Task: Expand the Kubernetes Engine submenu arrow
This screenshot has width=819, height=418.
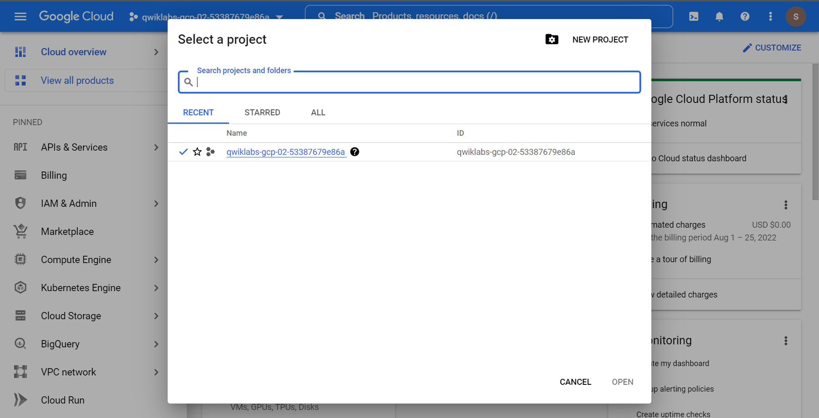Action: [x=156, y=288]
